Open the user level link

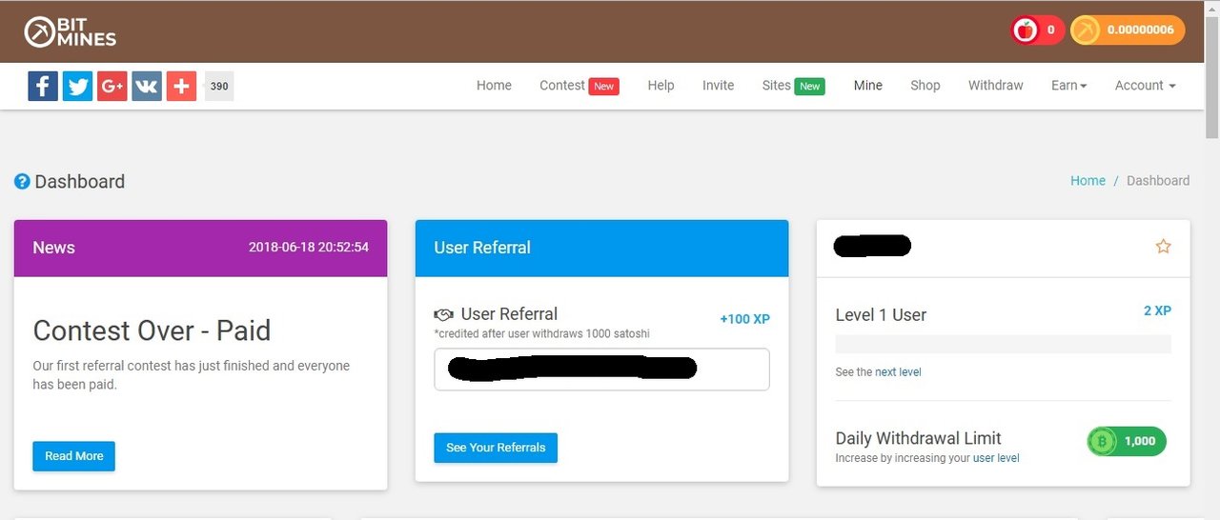[996, 458]
